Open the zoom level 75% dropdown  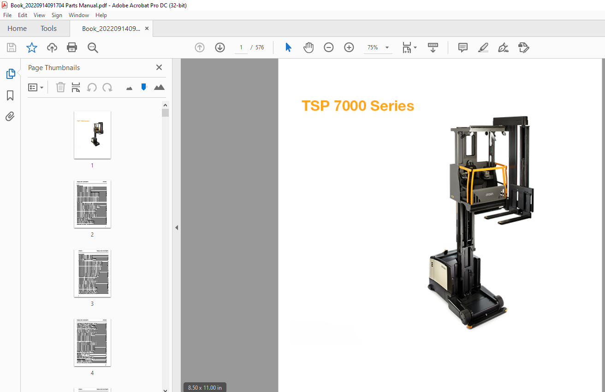coord(378,48)
